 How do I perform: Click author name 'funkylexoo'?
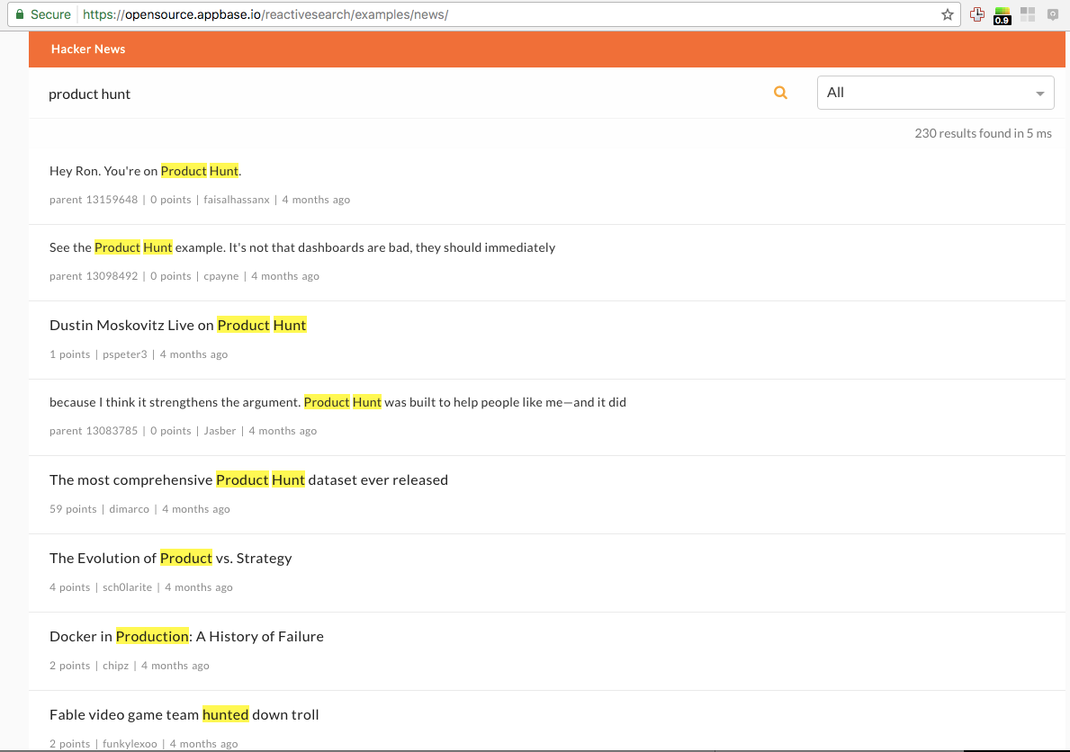coord(130,744)
